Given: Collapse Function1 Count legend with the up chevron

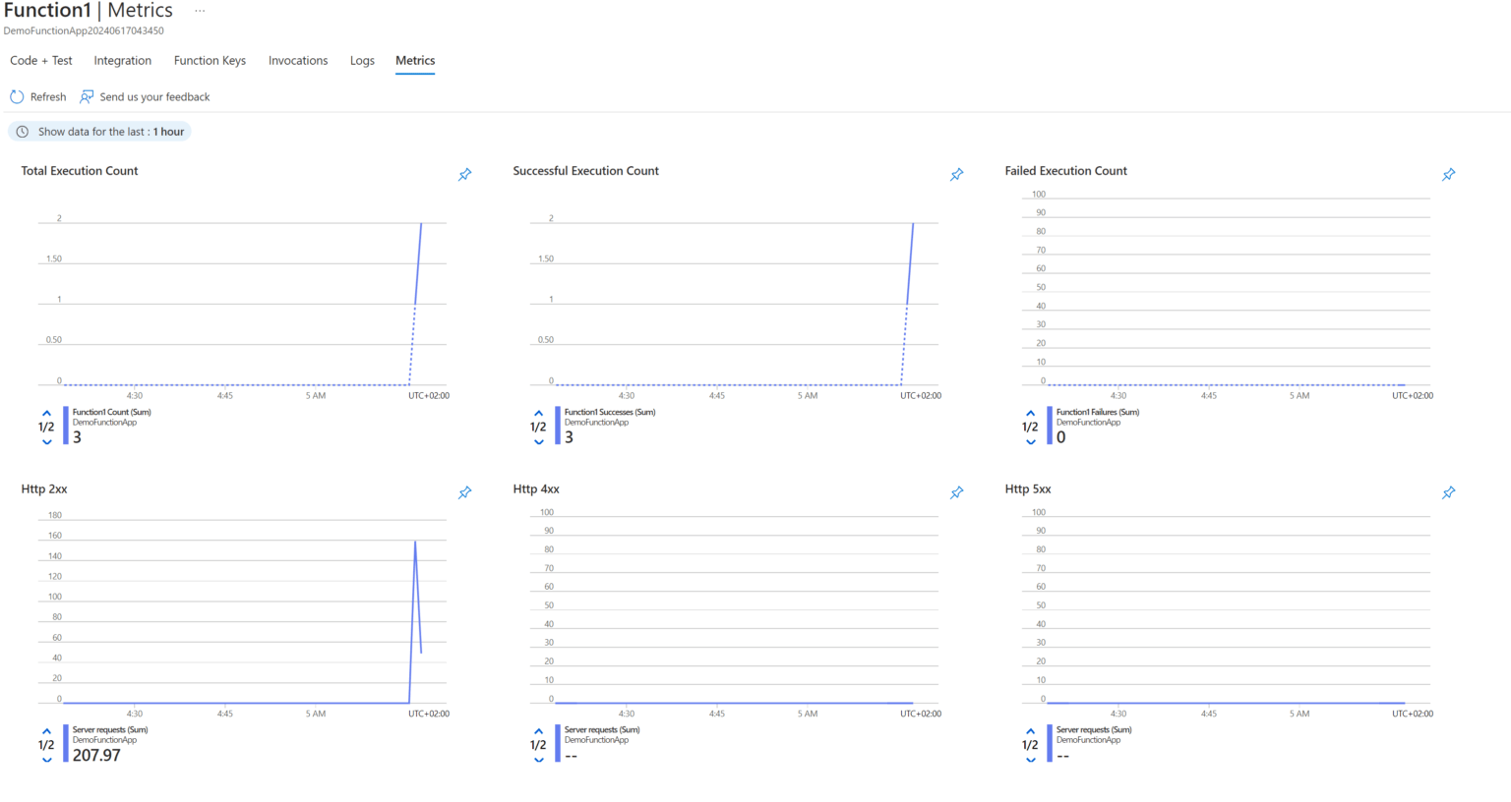Looking at the screenshot, I should point(46,413).
